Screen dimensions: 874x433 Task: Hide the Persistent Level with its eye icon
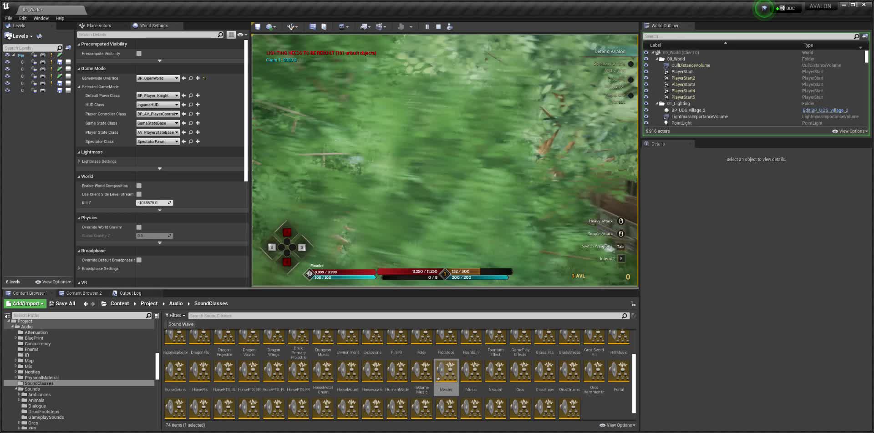(7, 55)
